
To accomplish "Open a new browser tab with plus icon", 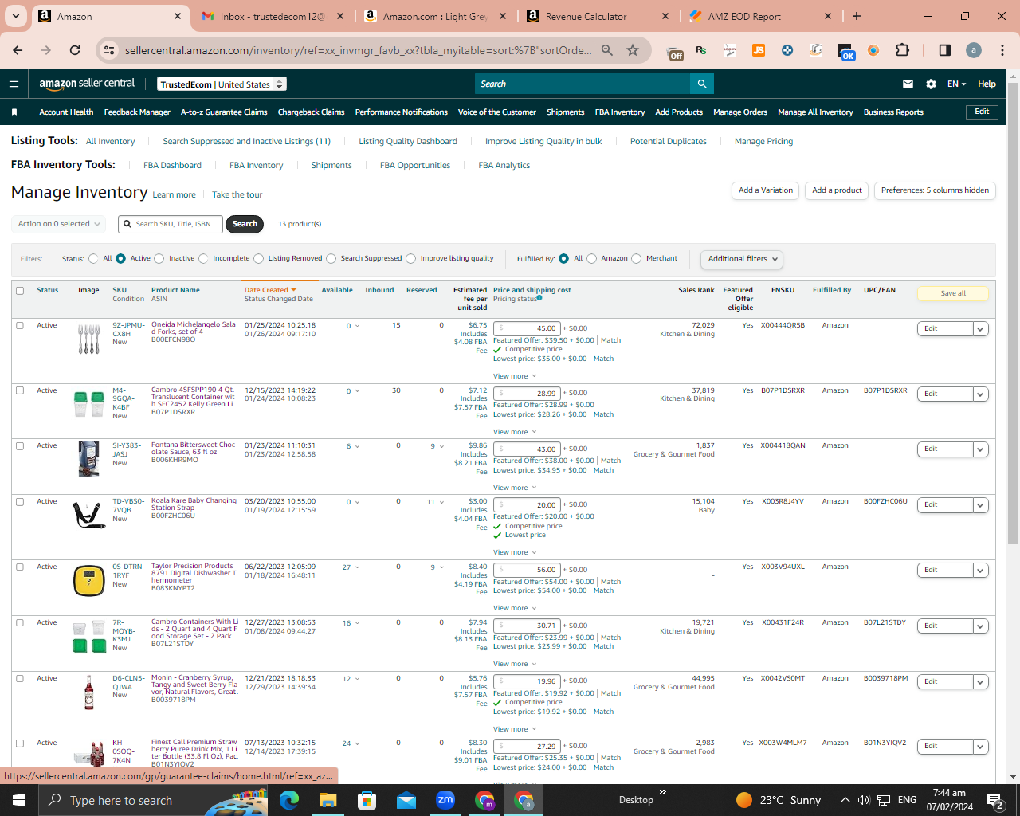I will (x=857, y=16).
